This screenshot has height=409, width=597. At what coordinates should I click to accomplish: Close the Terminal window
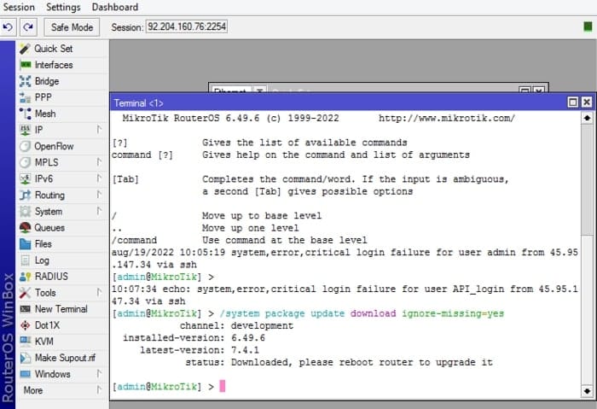click(x=587, y=102)
